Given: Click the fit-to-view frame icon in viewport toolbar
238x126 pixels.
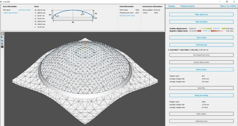Looking at the screenshot, I should click(2, 34).
